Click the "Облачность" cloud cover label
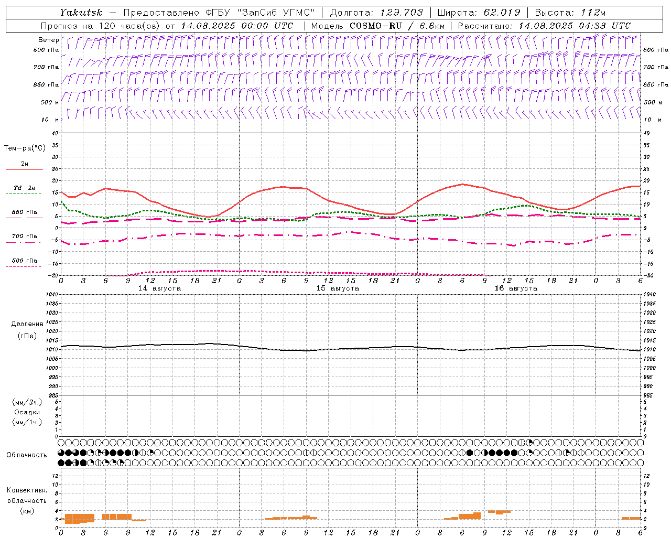This screenshot has height=537, width=671. click(27, 455)
